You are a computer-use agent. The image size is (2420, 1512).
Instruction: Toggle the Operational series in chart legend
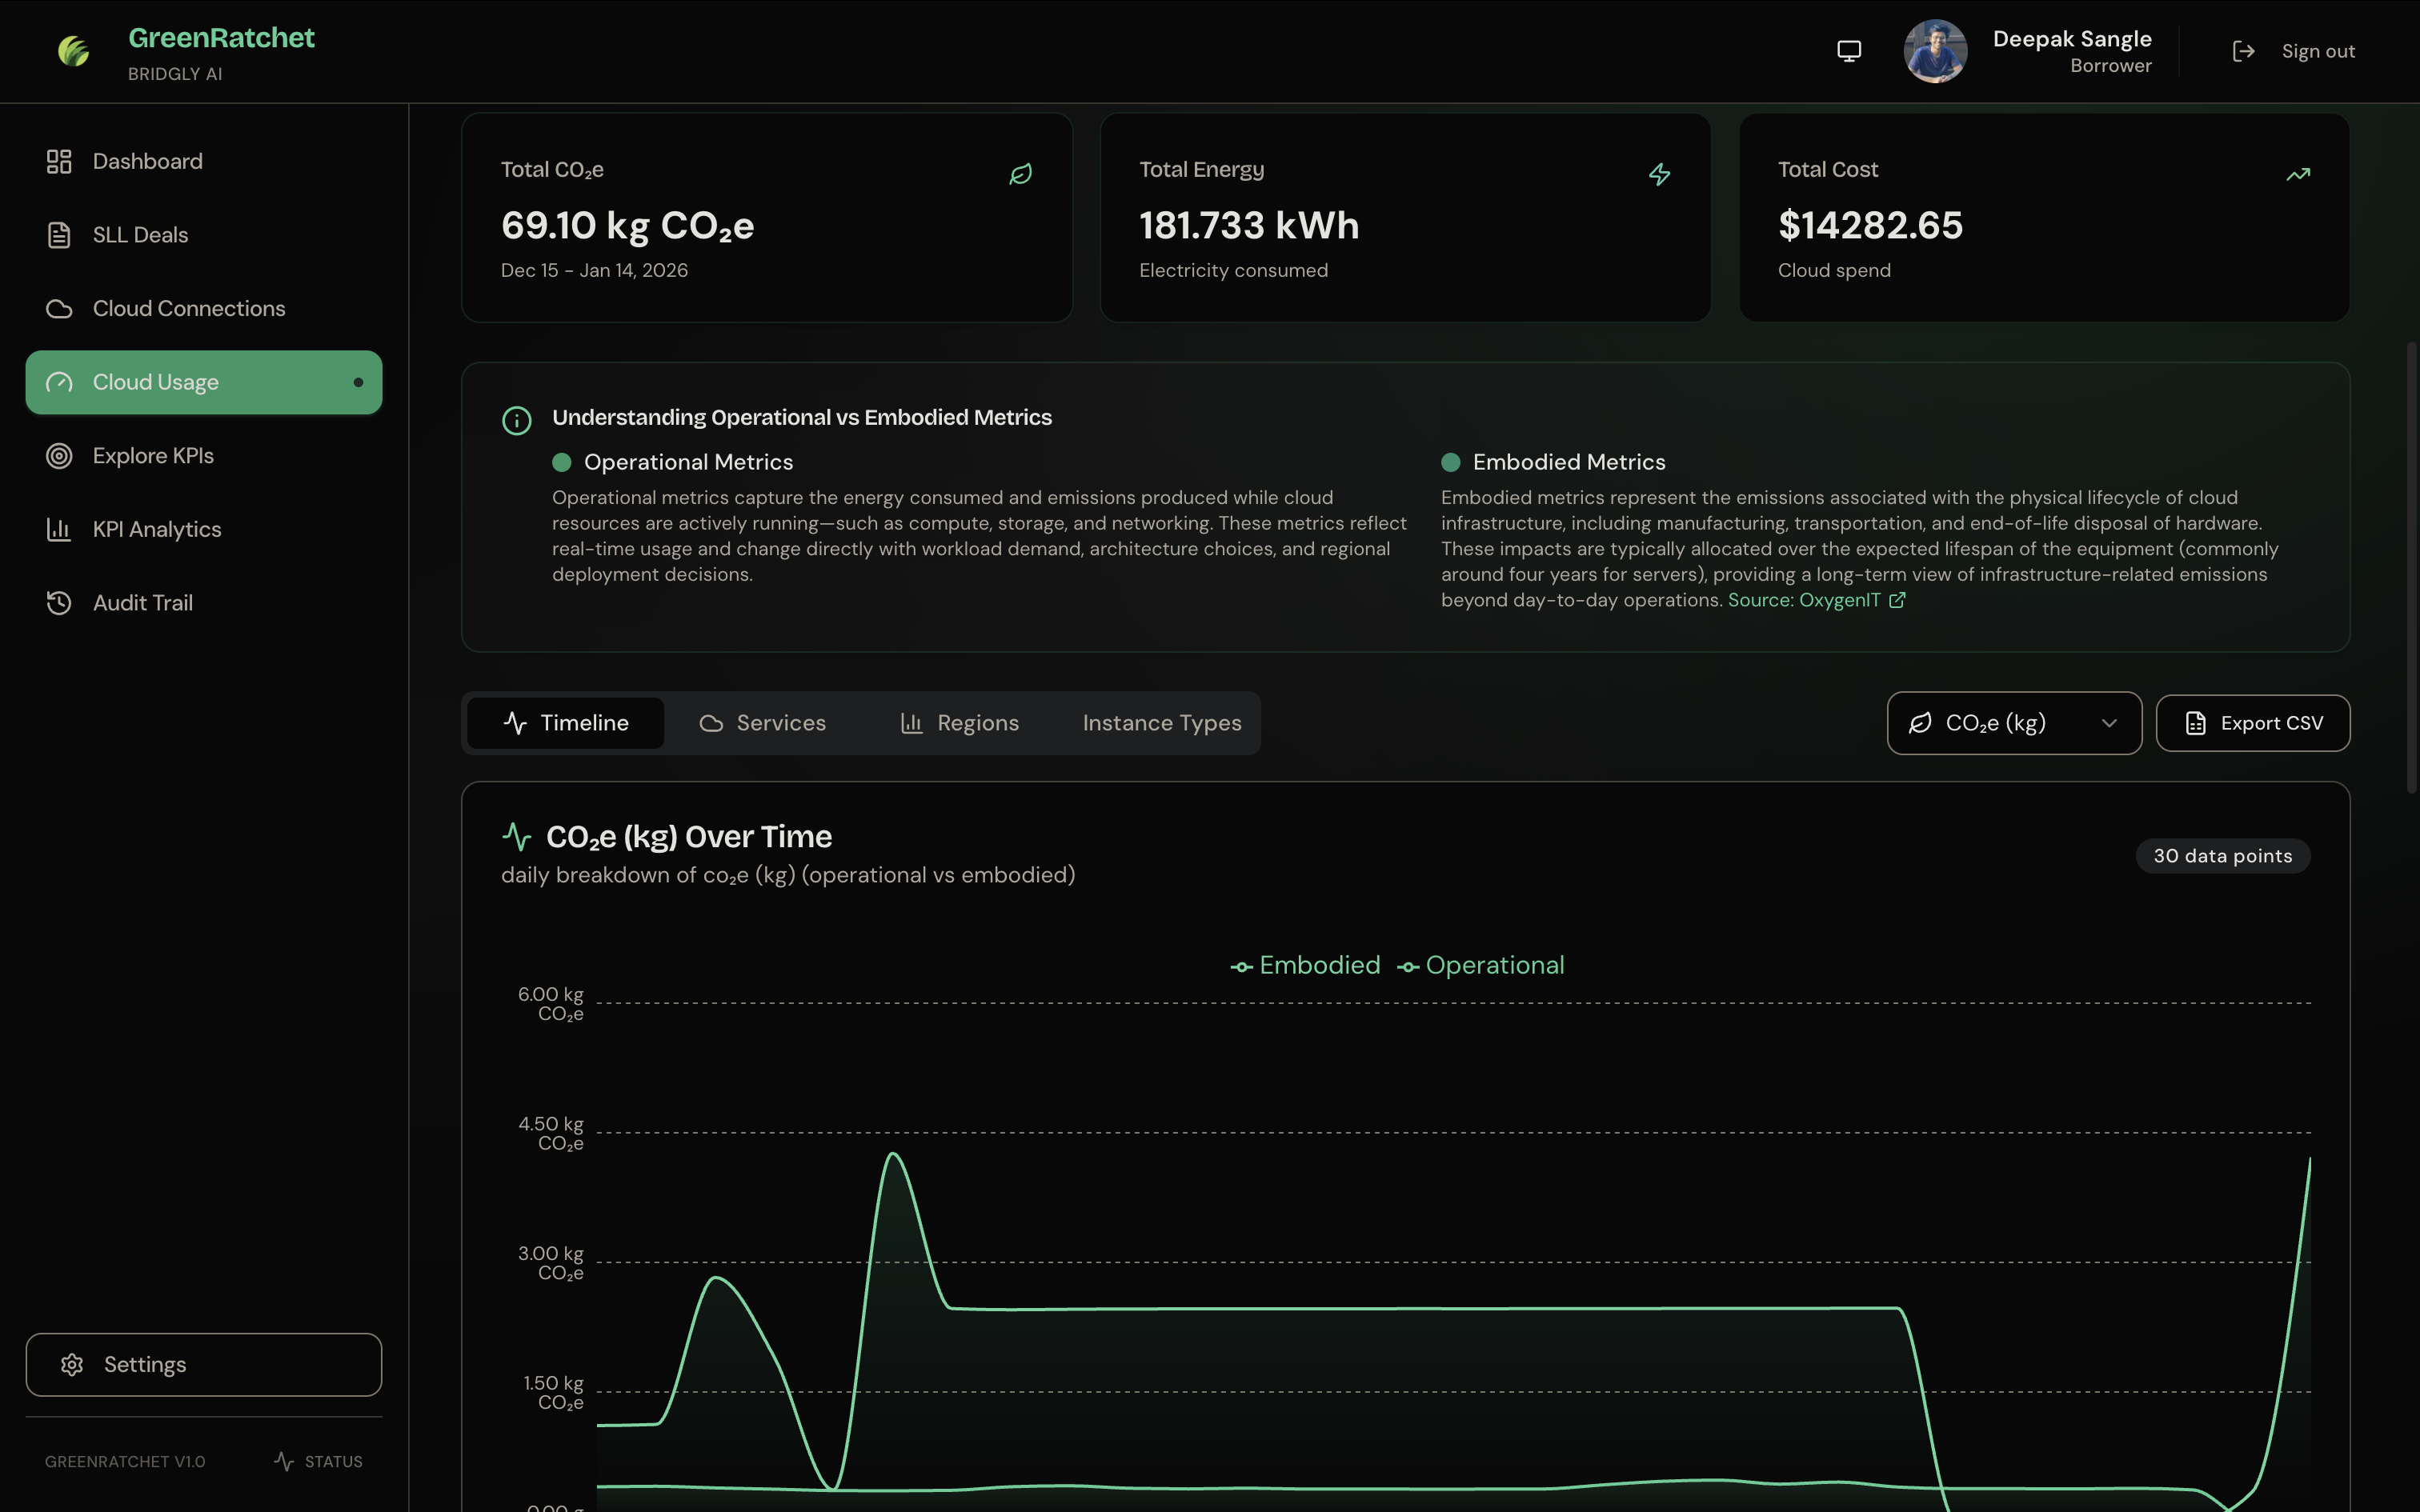[1481, 965]
